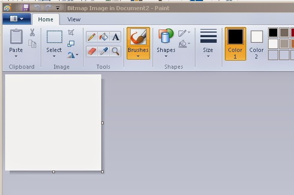Expand the Size dropdown arrow

[x=208, y=56]
